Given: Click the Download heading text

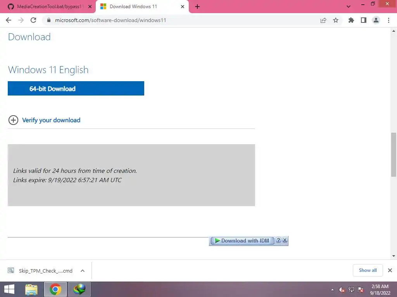Looking at the screenshot, I should [x=29, y=37].
